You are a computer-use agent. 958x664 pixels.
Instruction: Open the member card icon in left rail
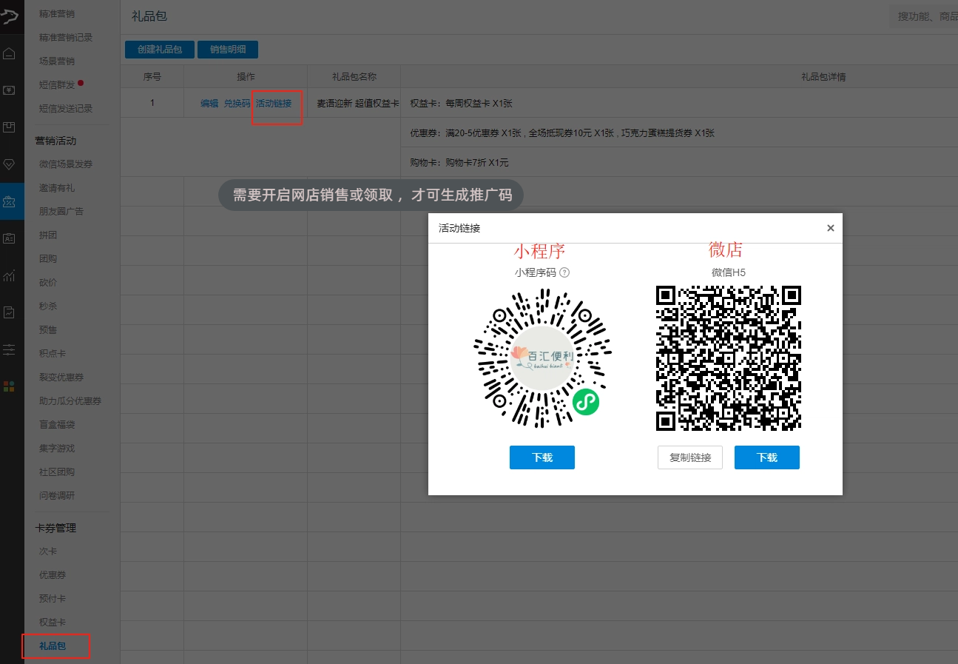(9, 238)
